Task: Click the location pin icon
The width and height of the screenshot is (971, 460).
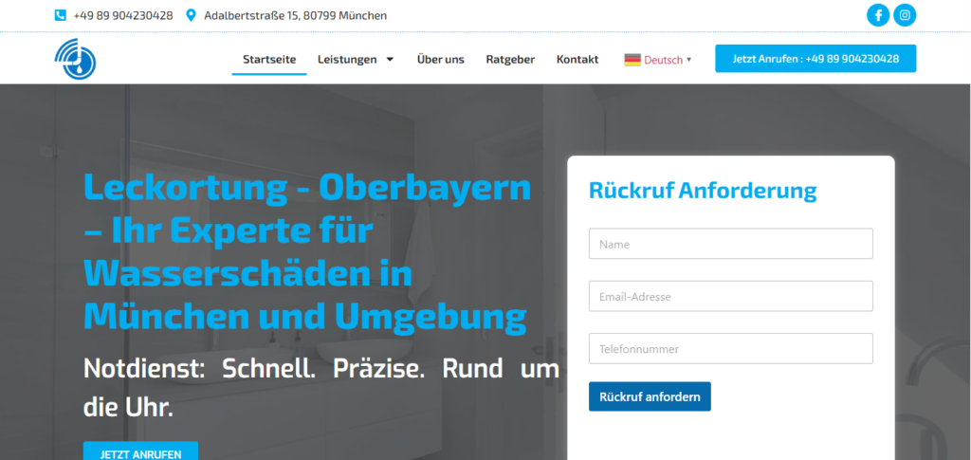Action: (x=191, y=15)
